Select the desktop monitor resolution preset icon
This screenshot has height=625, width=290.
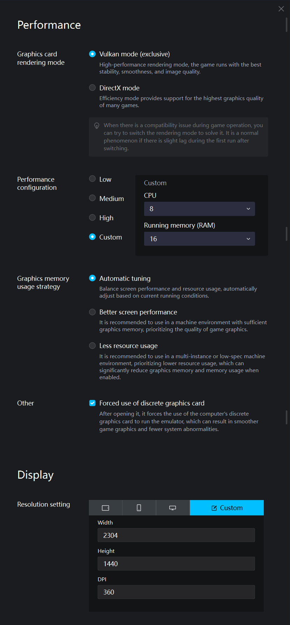point(172,508)
